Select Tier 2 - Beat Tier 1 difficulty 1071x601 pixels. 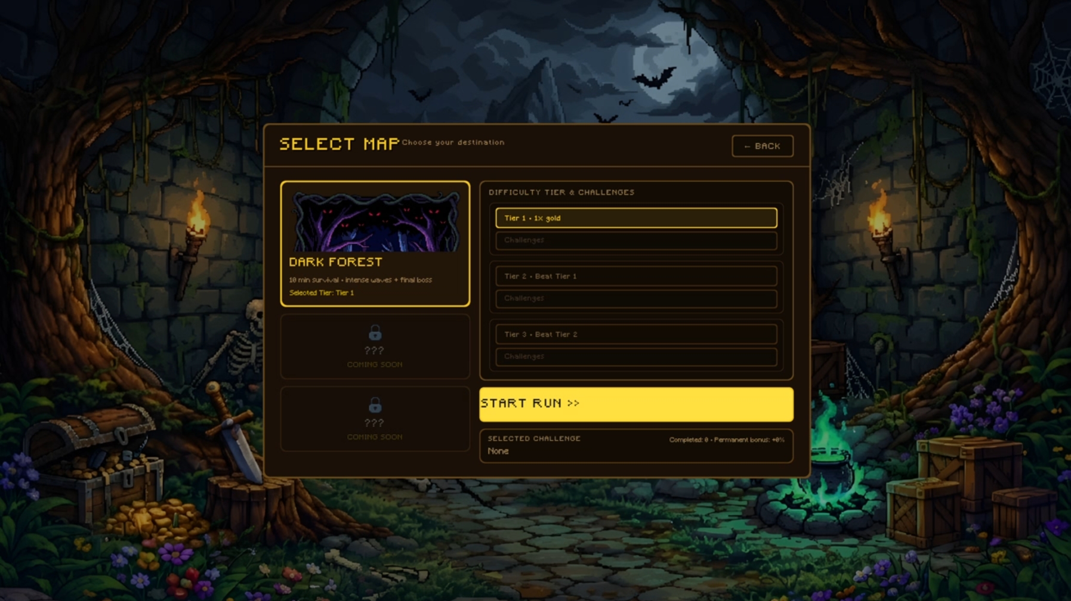point(636,276)
